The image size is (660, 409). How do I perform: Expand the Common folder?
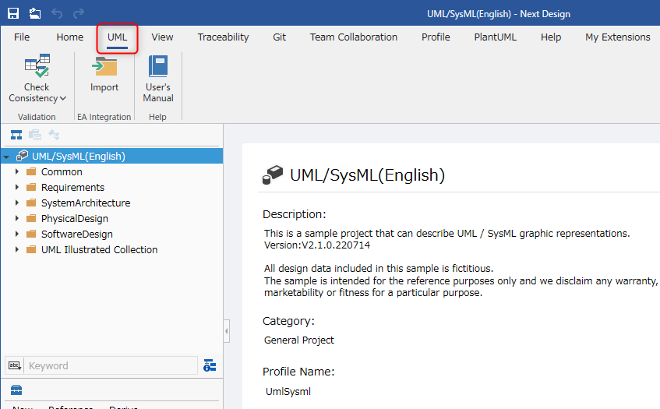17,171
